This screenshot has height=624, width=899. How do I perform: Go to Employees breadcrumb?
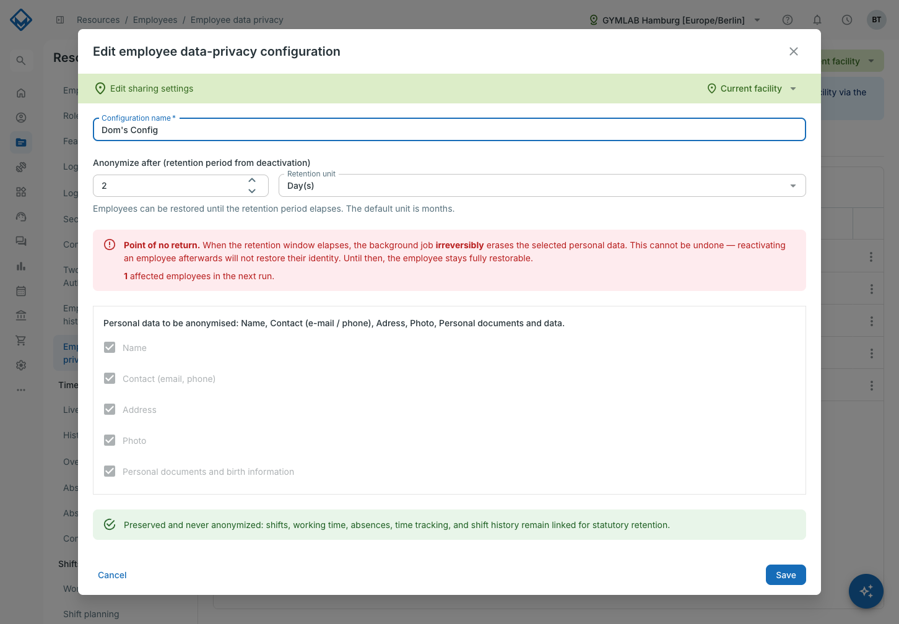tap(155, 20)
